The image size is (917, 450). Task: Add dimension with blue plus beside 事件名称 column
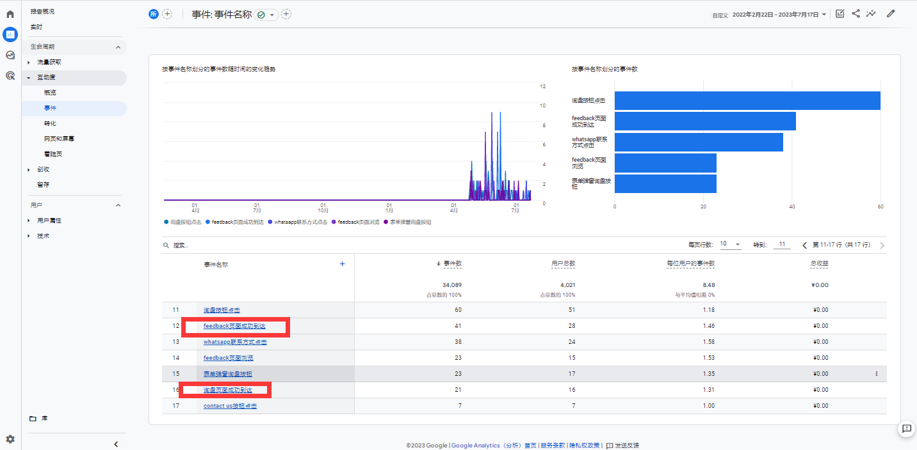[342, 263]
